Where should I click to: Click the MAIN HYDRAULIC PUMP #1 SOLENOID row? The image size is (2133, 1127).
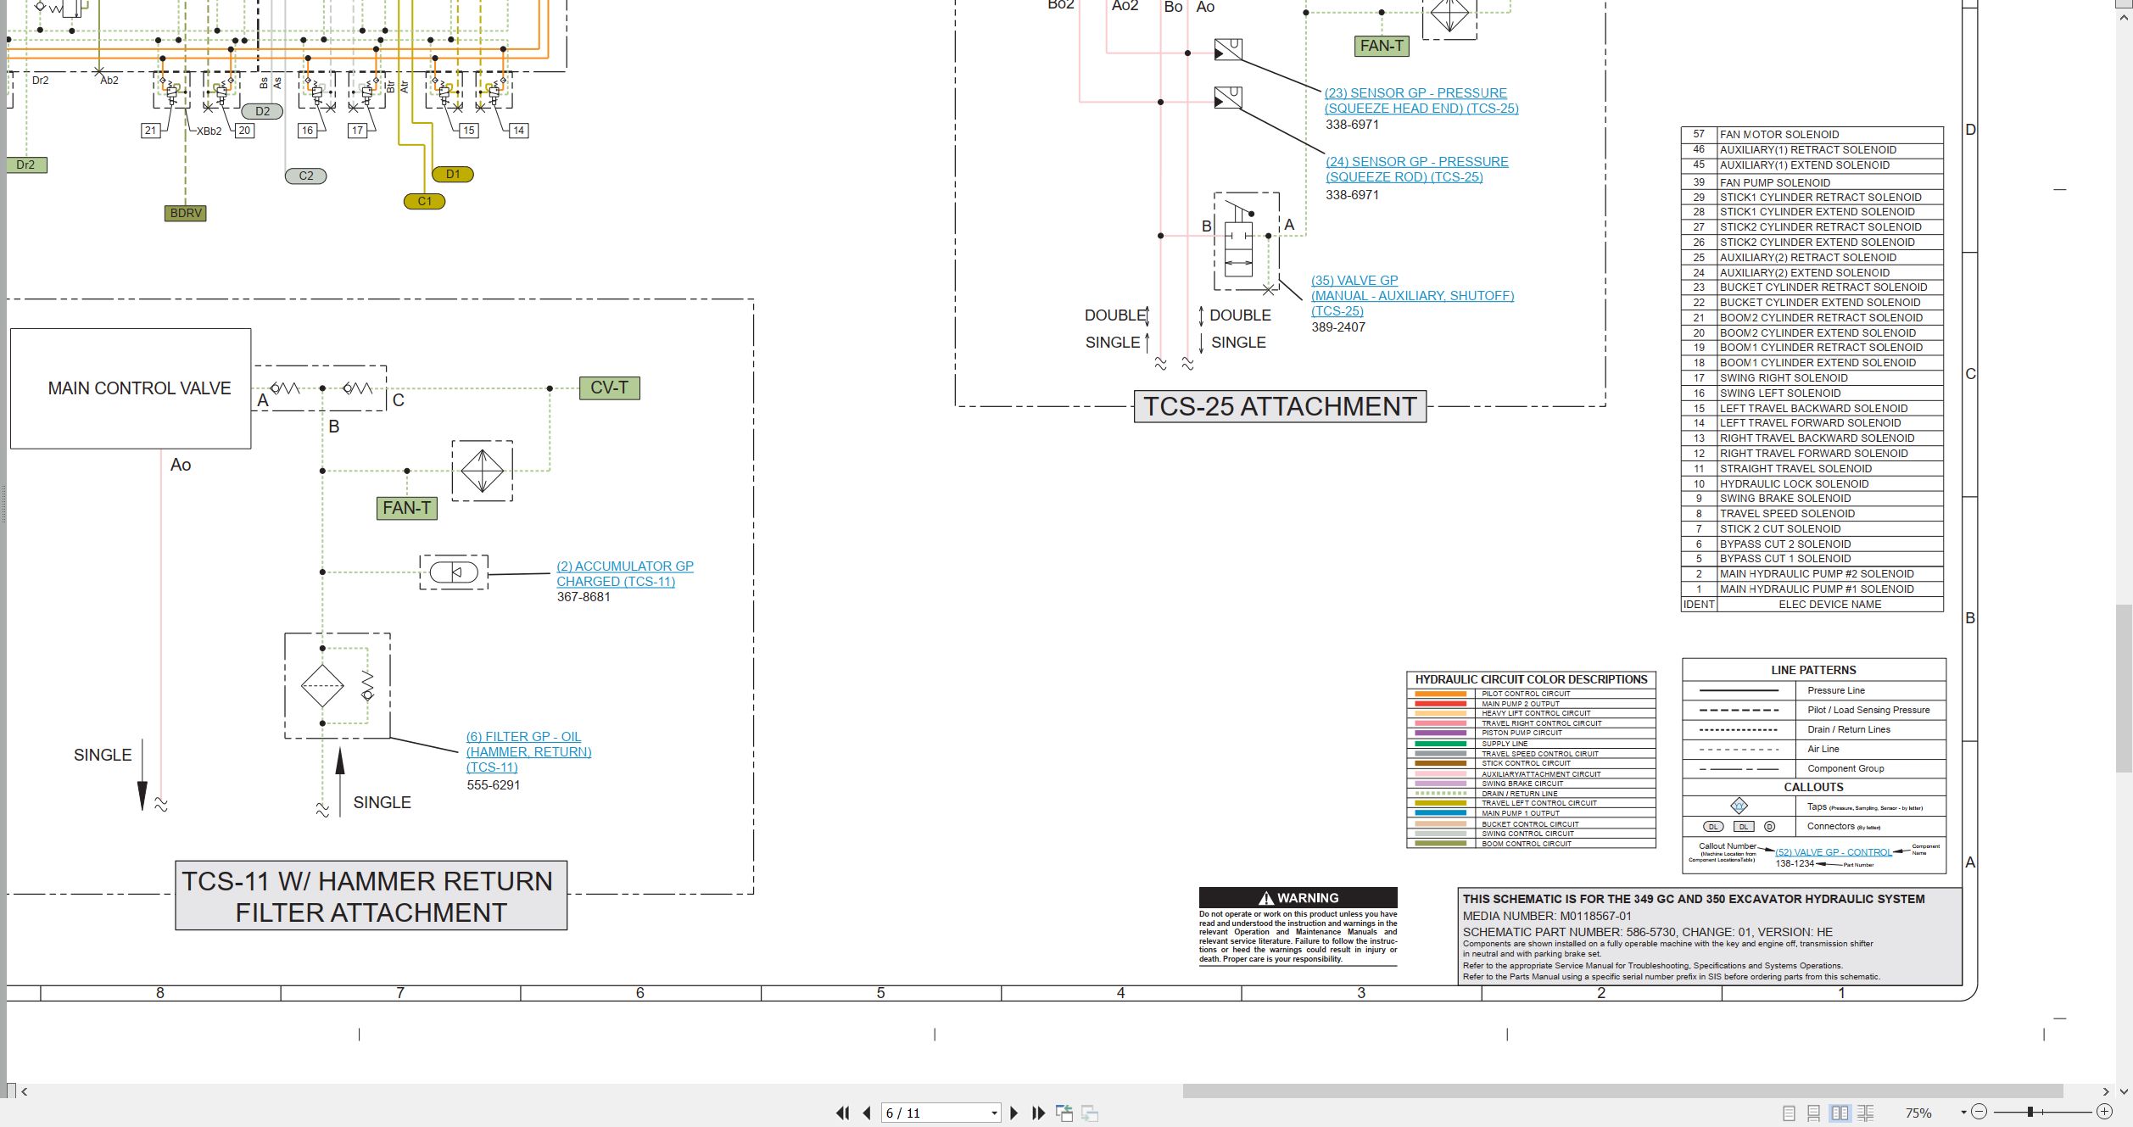pyautogui.click(x=1812, y=589)
